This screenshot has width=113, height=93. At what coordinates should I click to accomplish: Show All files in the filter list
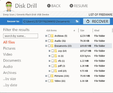click(x=9, y=42)
